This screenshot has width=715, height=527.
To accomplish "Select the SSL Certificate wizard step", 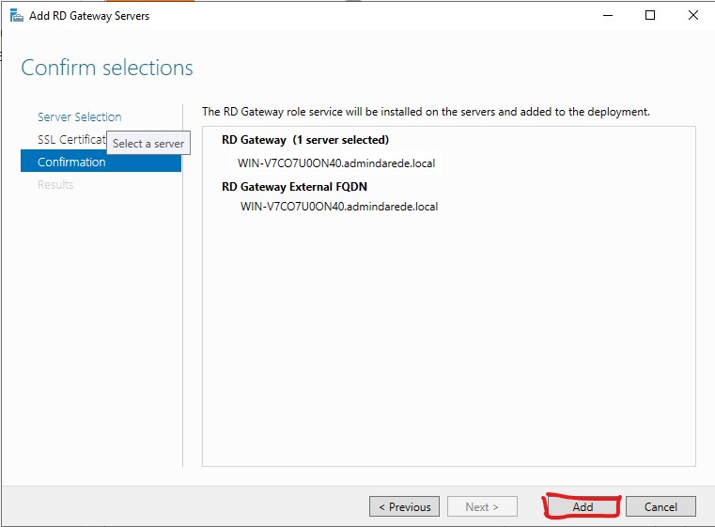I will click(x=71, y=139).
